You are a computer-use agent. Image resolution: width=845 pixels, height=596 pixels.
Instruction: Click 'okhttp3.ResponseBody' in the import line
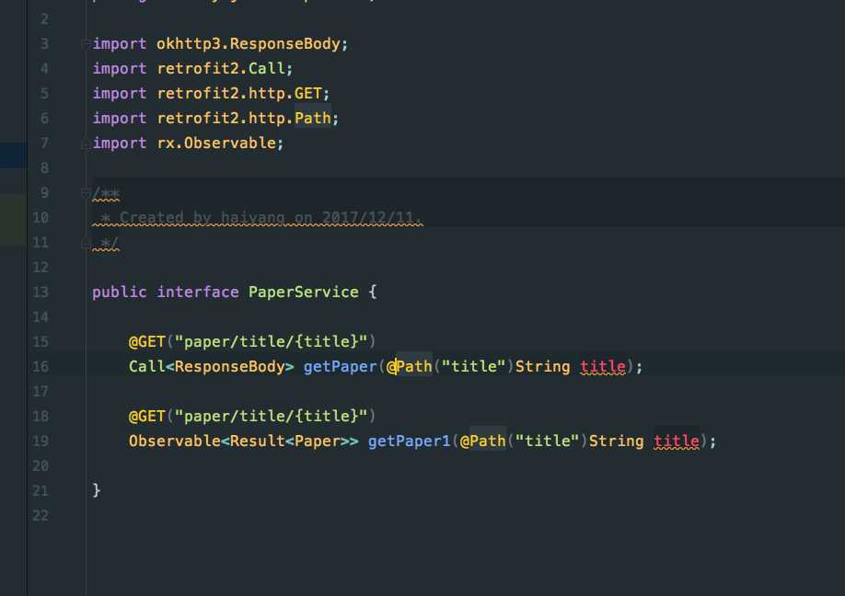coord(249,43)
